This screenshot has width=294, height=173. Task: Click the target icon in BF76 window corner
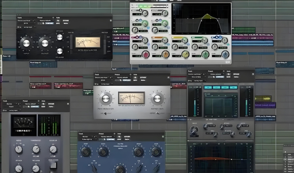click(111, 21)
